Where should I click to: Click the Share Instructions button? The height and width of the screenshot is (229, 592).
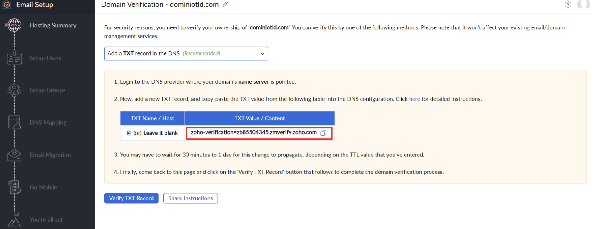[x=190, y=198]
